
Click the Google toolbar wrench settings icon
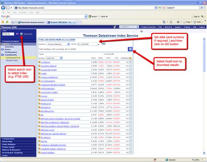[x=202, y=17]
